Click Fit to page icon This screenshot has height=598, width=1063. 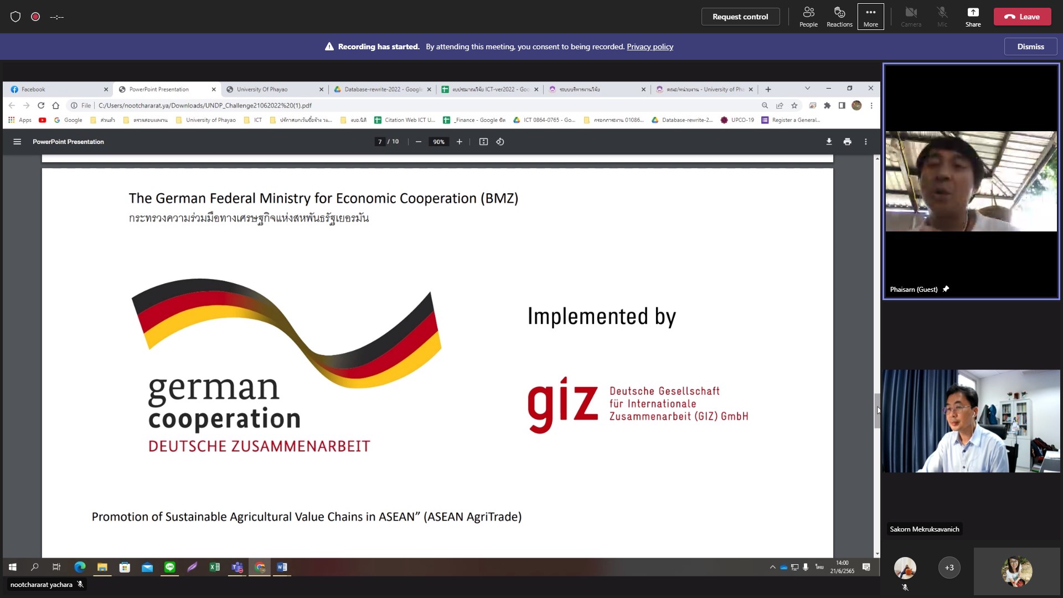483,142
